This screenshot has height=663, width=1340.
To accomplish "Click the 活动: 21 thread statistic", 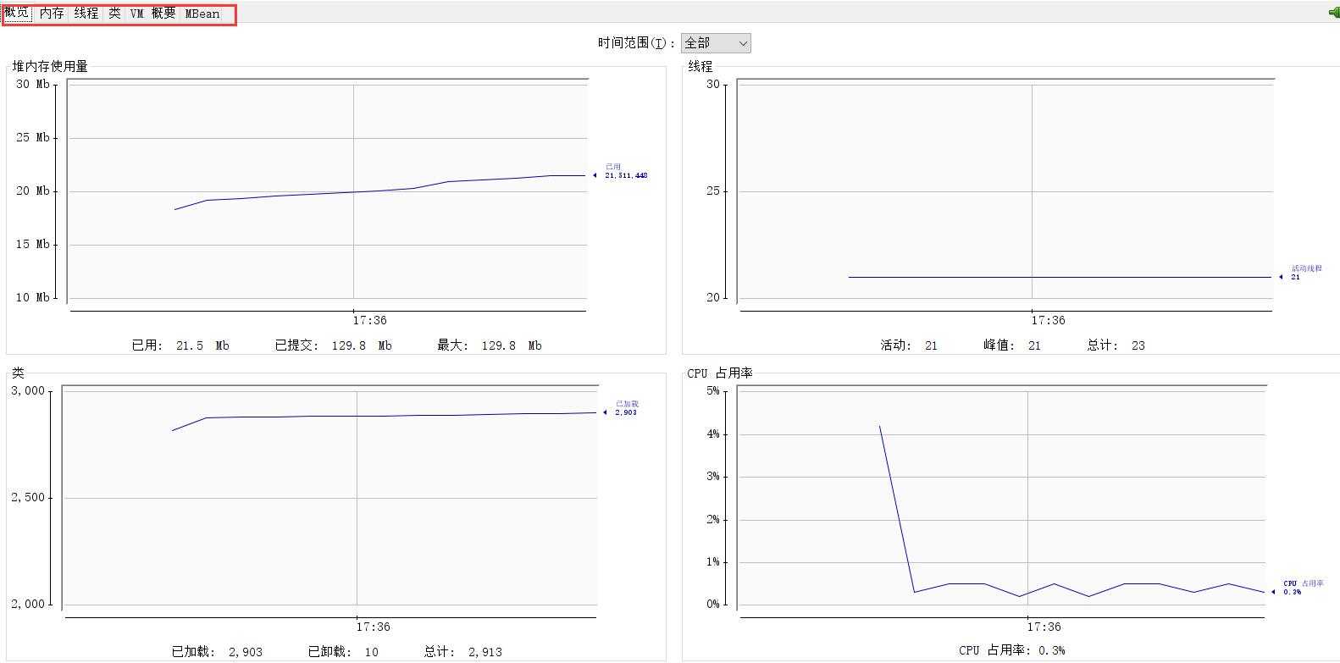I will coord(909,345).
